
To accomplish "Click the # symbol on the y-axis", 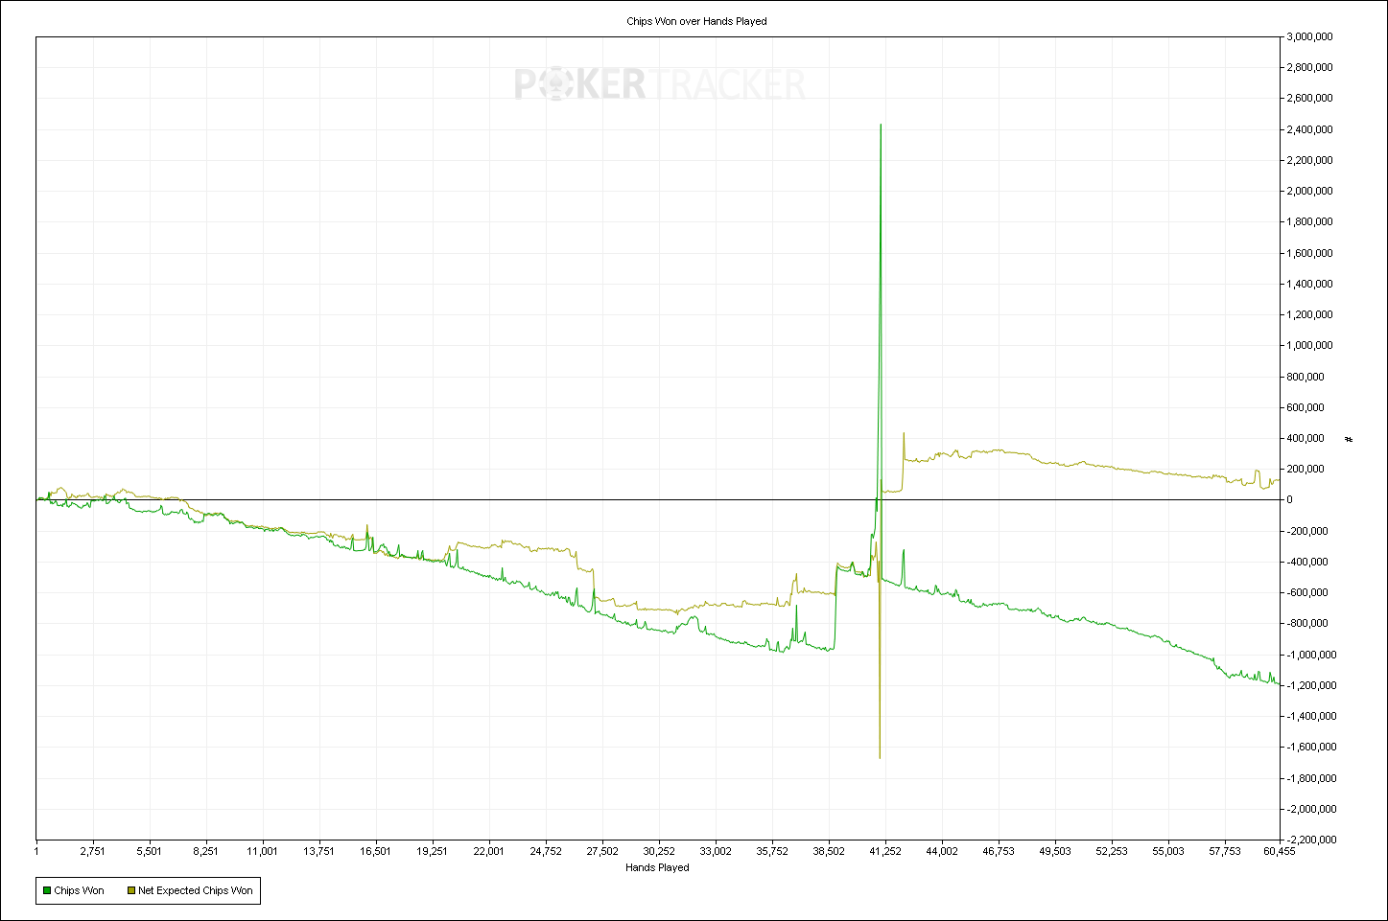I will click(x=1349, y=439).
